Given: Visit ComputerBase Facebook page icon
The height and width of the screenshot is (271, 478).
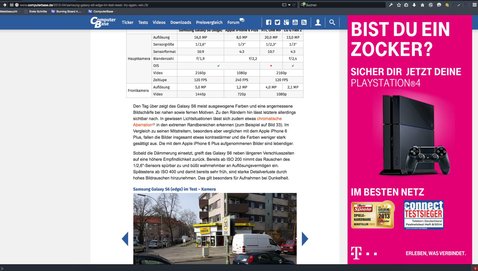Looking at the screenshot, I should coord(269,22).
